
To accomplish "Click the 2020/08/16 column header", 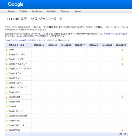I will (x=66, y=45).
